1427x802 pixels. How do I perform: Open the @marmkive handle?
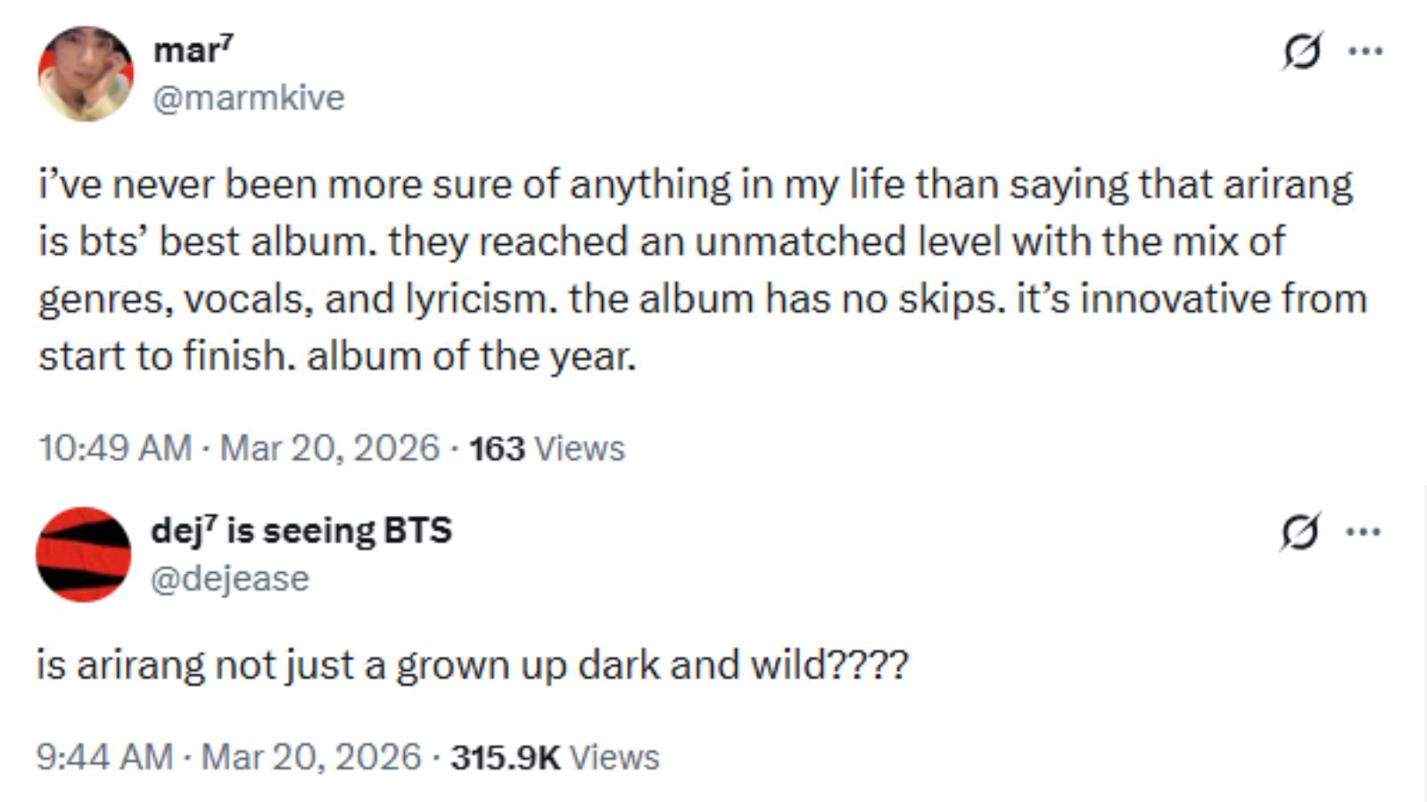pos(252,98)
